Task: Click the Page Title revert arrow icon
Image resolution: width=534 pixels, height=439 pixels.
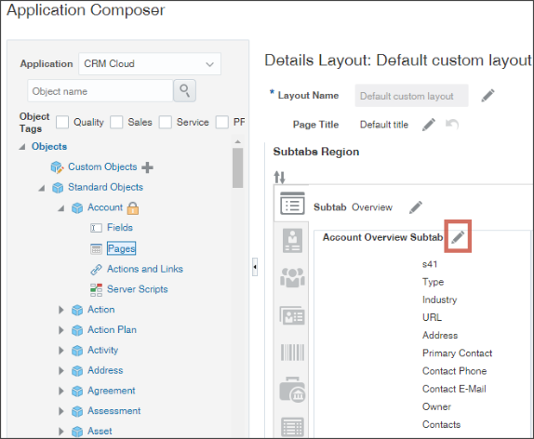Action: [x=452, y=125]
